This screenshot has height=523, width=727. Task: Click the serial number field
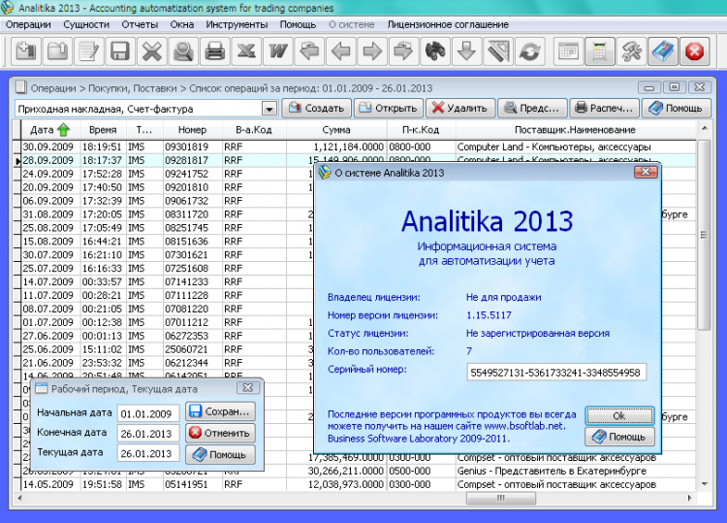coord(556,373)
